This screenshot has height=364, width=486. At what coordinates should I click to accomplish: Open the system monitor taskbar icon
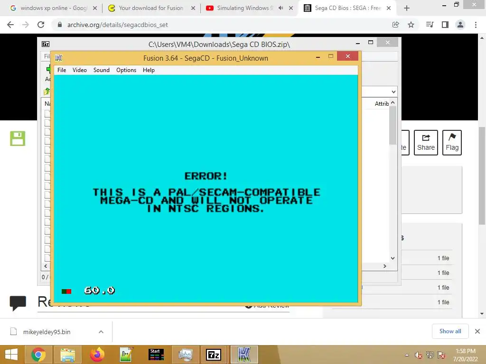186,355
